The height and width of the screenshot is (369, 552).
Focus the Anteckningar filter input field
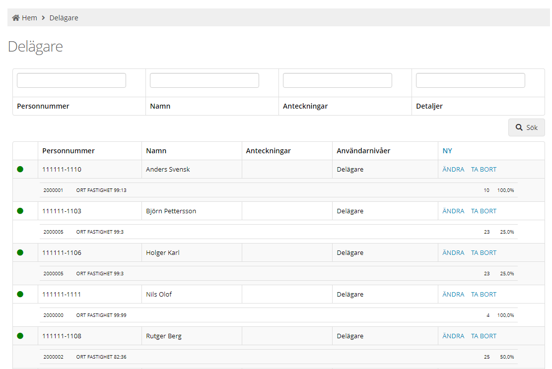click(x=338, y=80)
